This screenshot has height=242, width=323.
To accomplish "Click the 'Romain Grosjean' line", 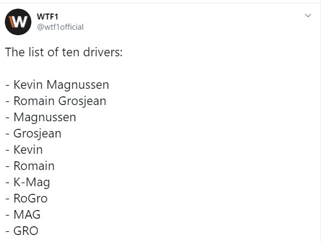I will pos(56,101).
